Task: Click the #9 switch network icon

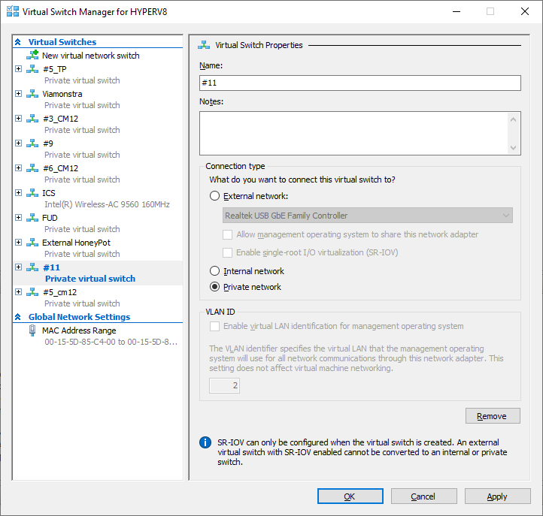Action: (x=32, y=143)
